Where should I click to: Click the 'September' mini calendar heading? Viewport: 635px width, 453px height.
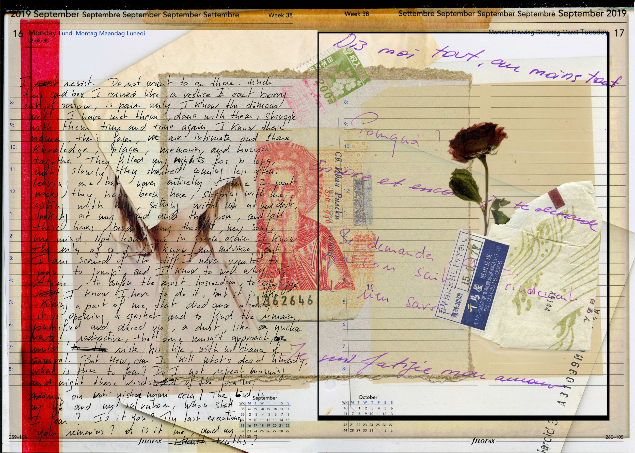pyautogui.click(x=265, y=398)
